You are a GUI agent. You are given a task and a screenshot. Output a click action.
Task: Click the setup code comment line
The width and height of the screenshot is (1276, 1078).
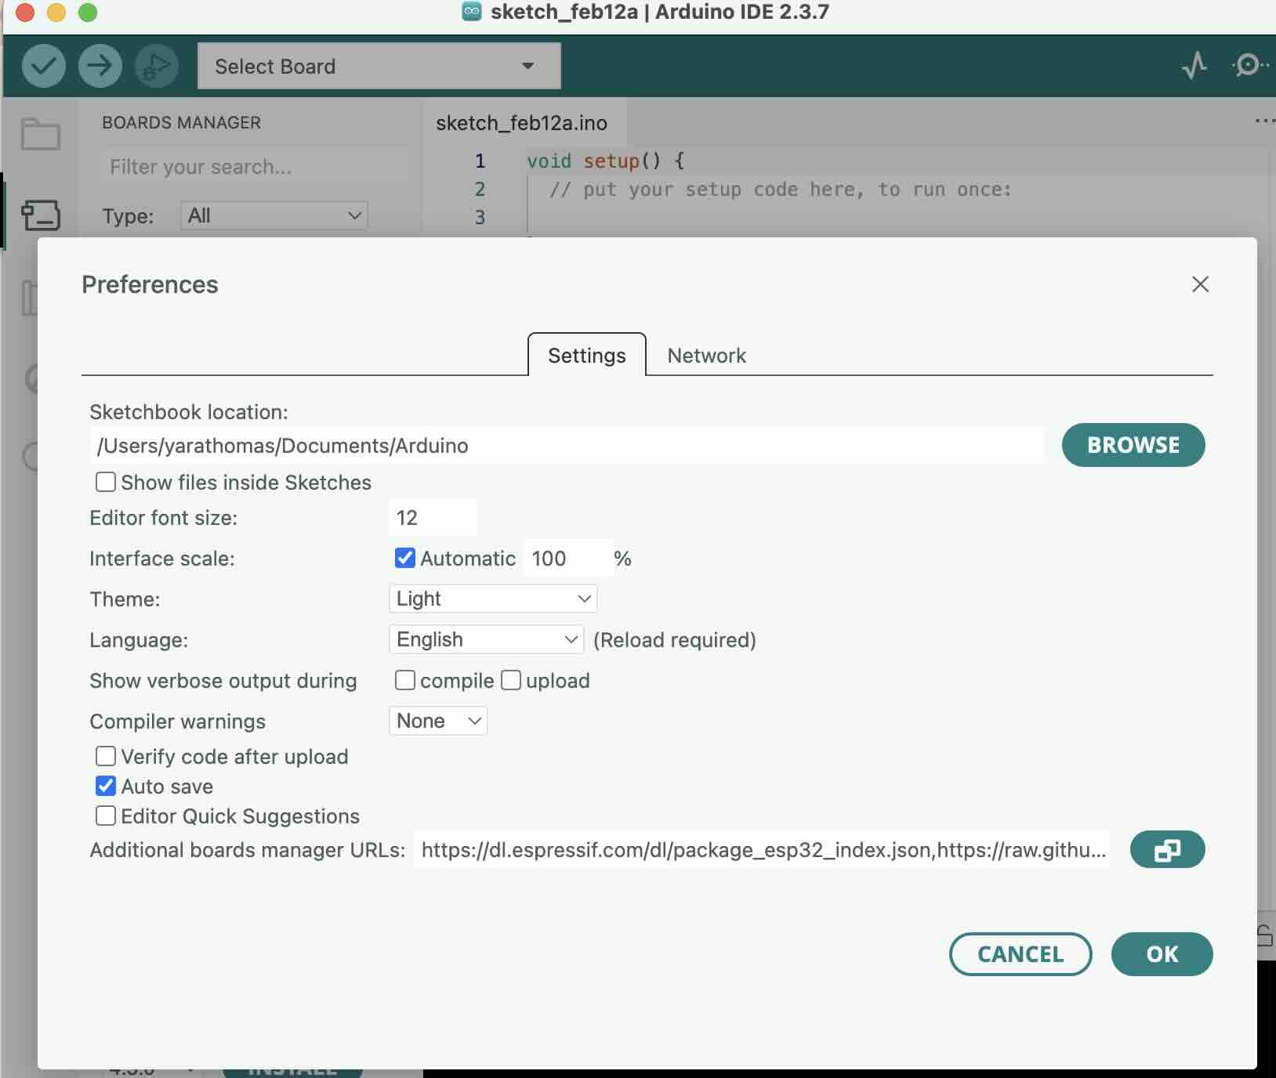[x=781, y=189]
